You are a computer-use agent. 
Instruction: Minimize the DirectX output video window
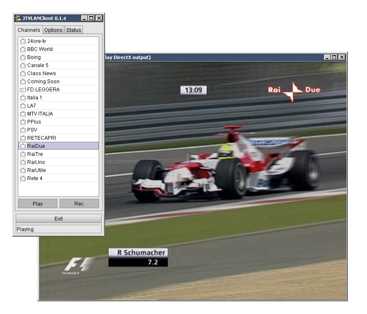pos(327,57)
